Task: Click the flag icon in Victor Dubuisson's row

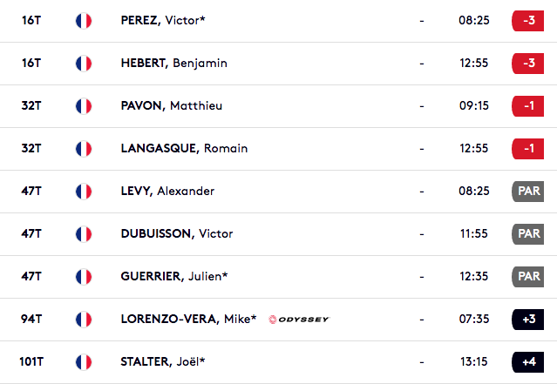Action: (84, 234)
